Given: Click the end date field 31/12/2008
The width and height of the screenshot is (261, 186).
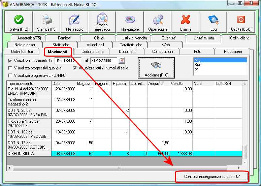Looking at the screenshot, I should point(104,61).
